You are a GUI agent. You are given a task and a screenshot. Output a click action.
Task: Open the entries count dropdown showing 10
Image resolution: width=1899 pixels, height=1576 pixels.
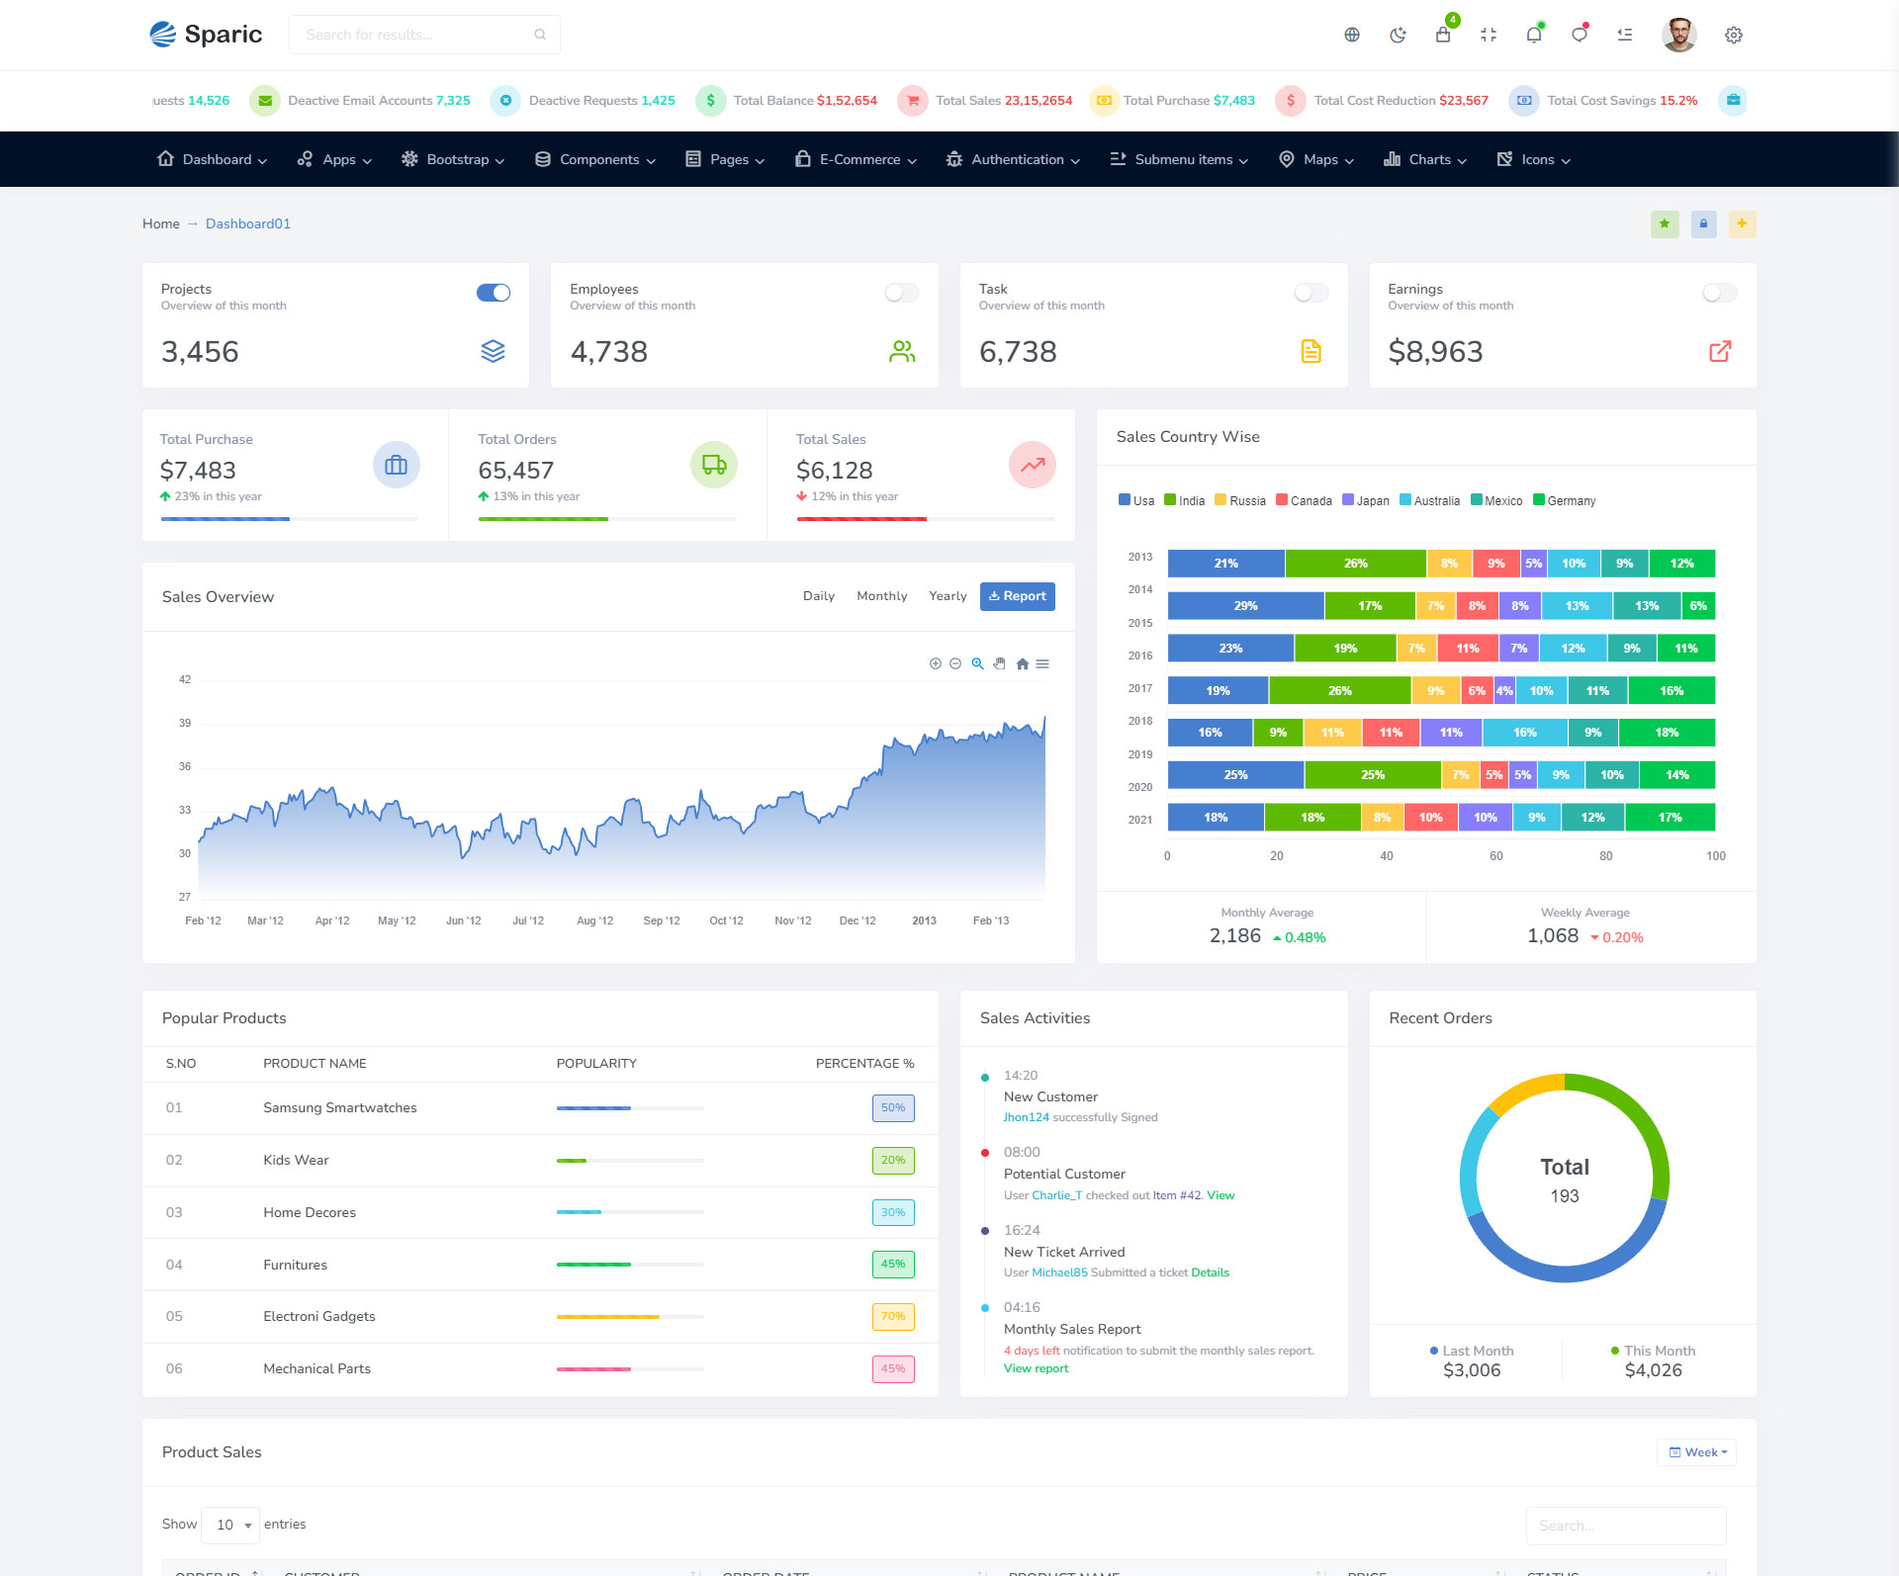[x=230, y=1525]
